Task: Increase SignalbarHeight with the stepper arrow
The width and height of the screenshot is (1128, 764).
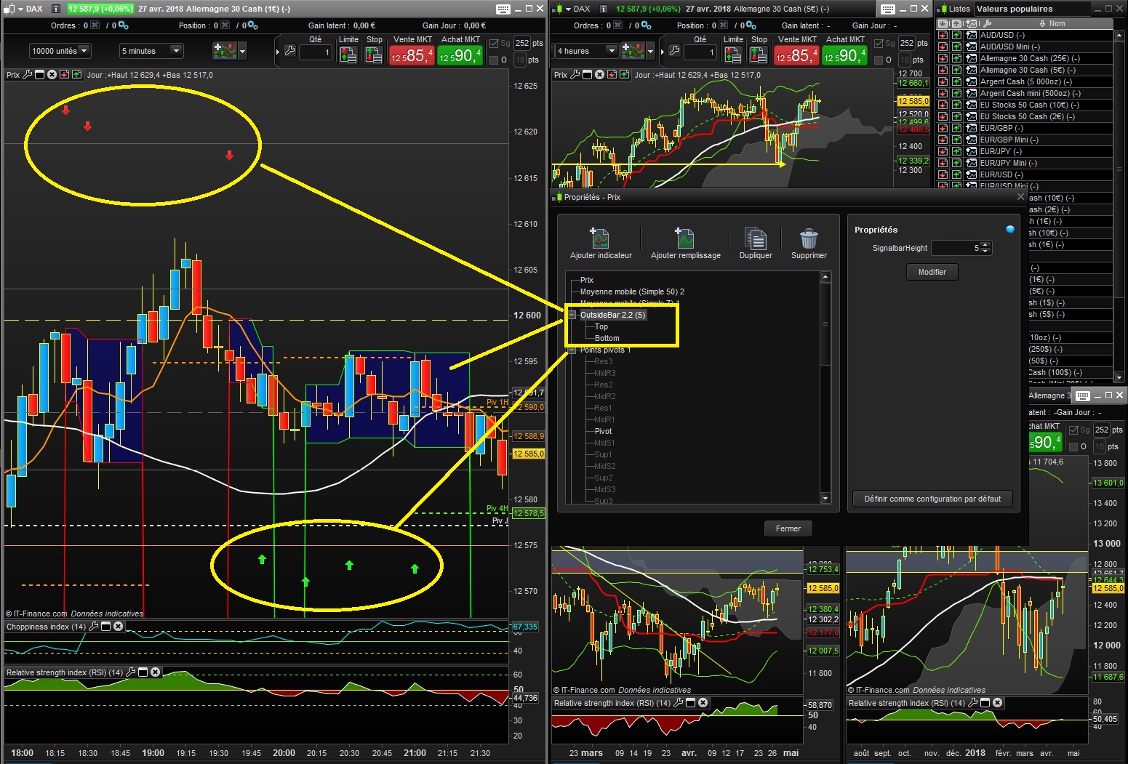Action: click(985, 245)
